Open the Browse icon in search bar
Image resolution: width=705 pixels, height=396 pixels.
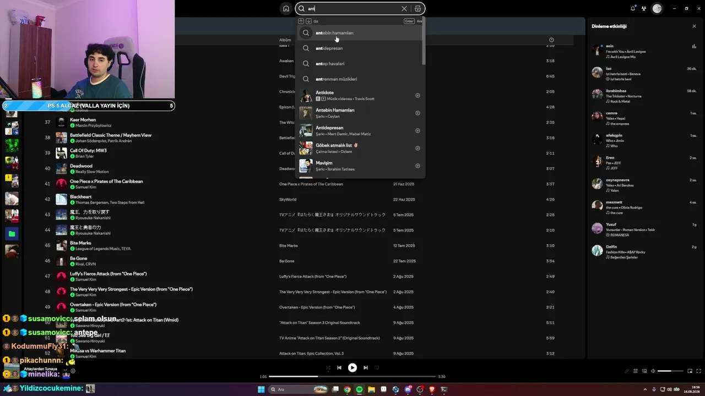[418, 9]
